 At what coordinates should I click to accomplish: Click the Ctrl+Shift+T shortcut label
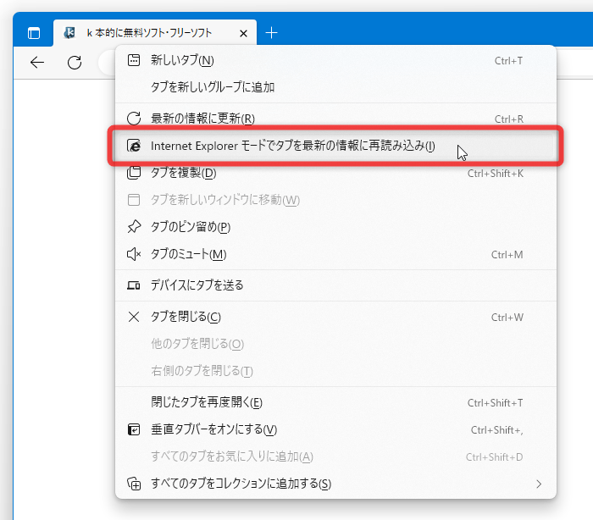pyautogui.click(x=496, y=403)
